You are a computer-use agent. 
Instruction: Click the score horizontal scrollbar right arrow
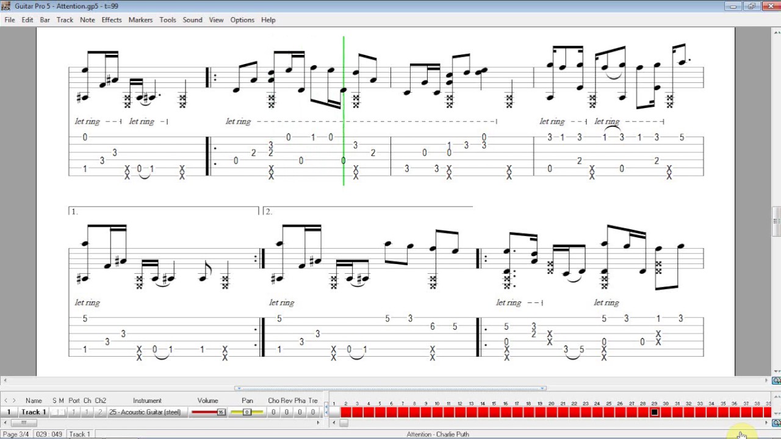(768, 380)
